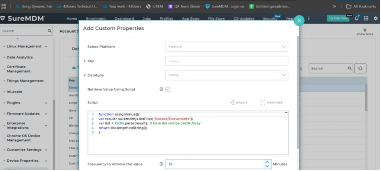Viewport: 381px width, 171px height.
Task: Click the Key input field
Action: (226, 61)
